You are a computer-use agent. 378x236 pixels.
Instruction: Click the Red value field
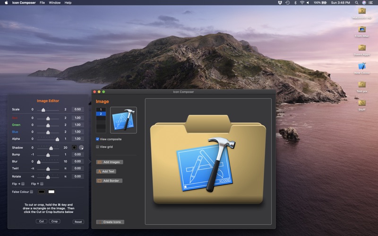click(77, 118)
